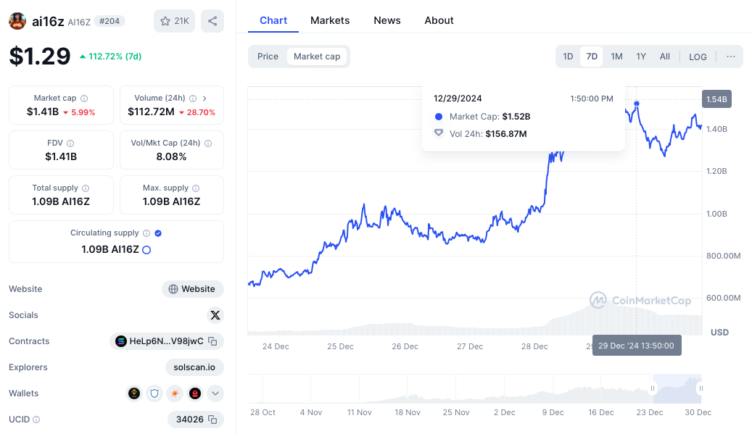The image size is (752, 434).
Task: Select the 7D time range
Action: (x=592, y=57)
